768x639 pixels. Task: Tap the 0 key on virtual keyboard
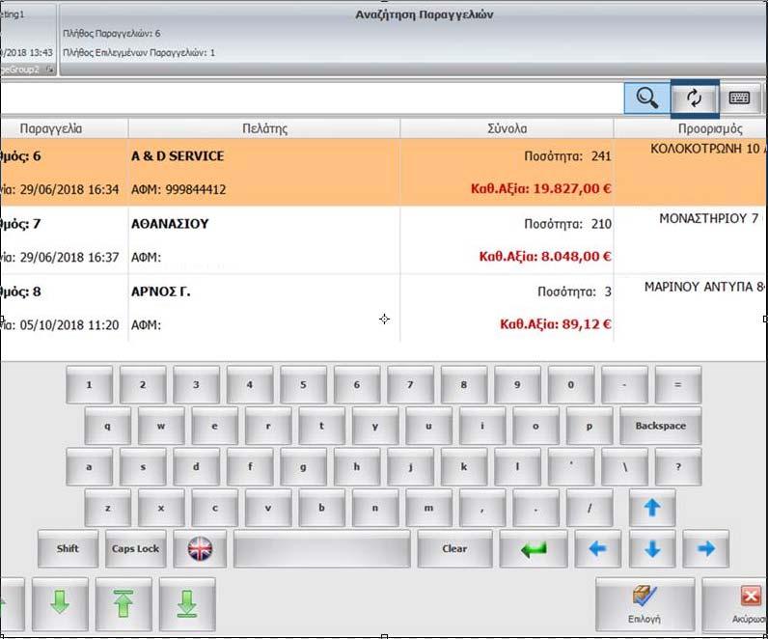coord(570,385)
